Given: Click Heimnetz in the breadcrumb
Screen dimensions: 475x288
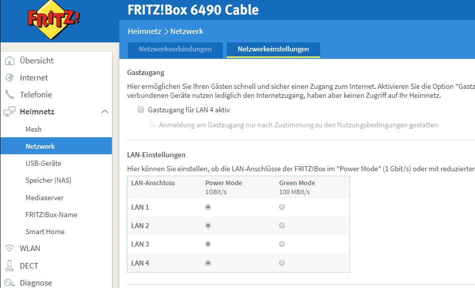Looking at the screenshot, I should pos(144,31).
